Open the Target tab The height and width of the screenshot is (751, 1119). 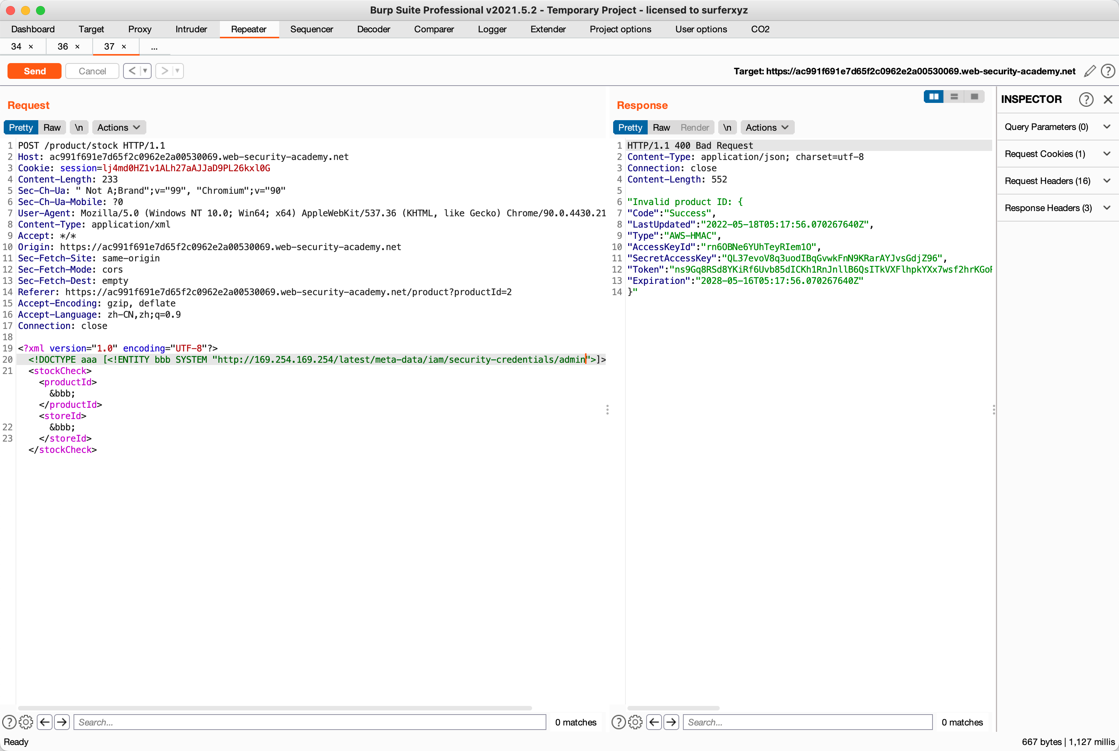[x=91, y=29]
